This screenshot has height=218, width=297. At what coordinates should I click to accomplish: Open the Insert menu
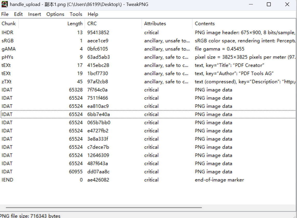point(35,14)
